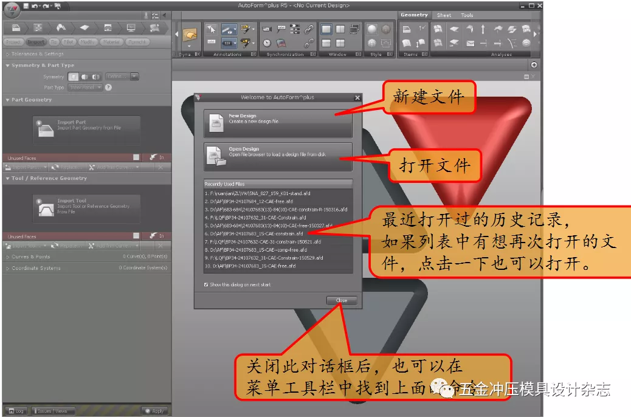
Task: Click the Save icon in the title bar
Action: 26,5
